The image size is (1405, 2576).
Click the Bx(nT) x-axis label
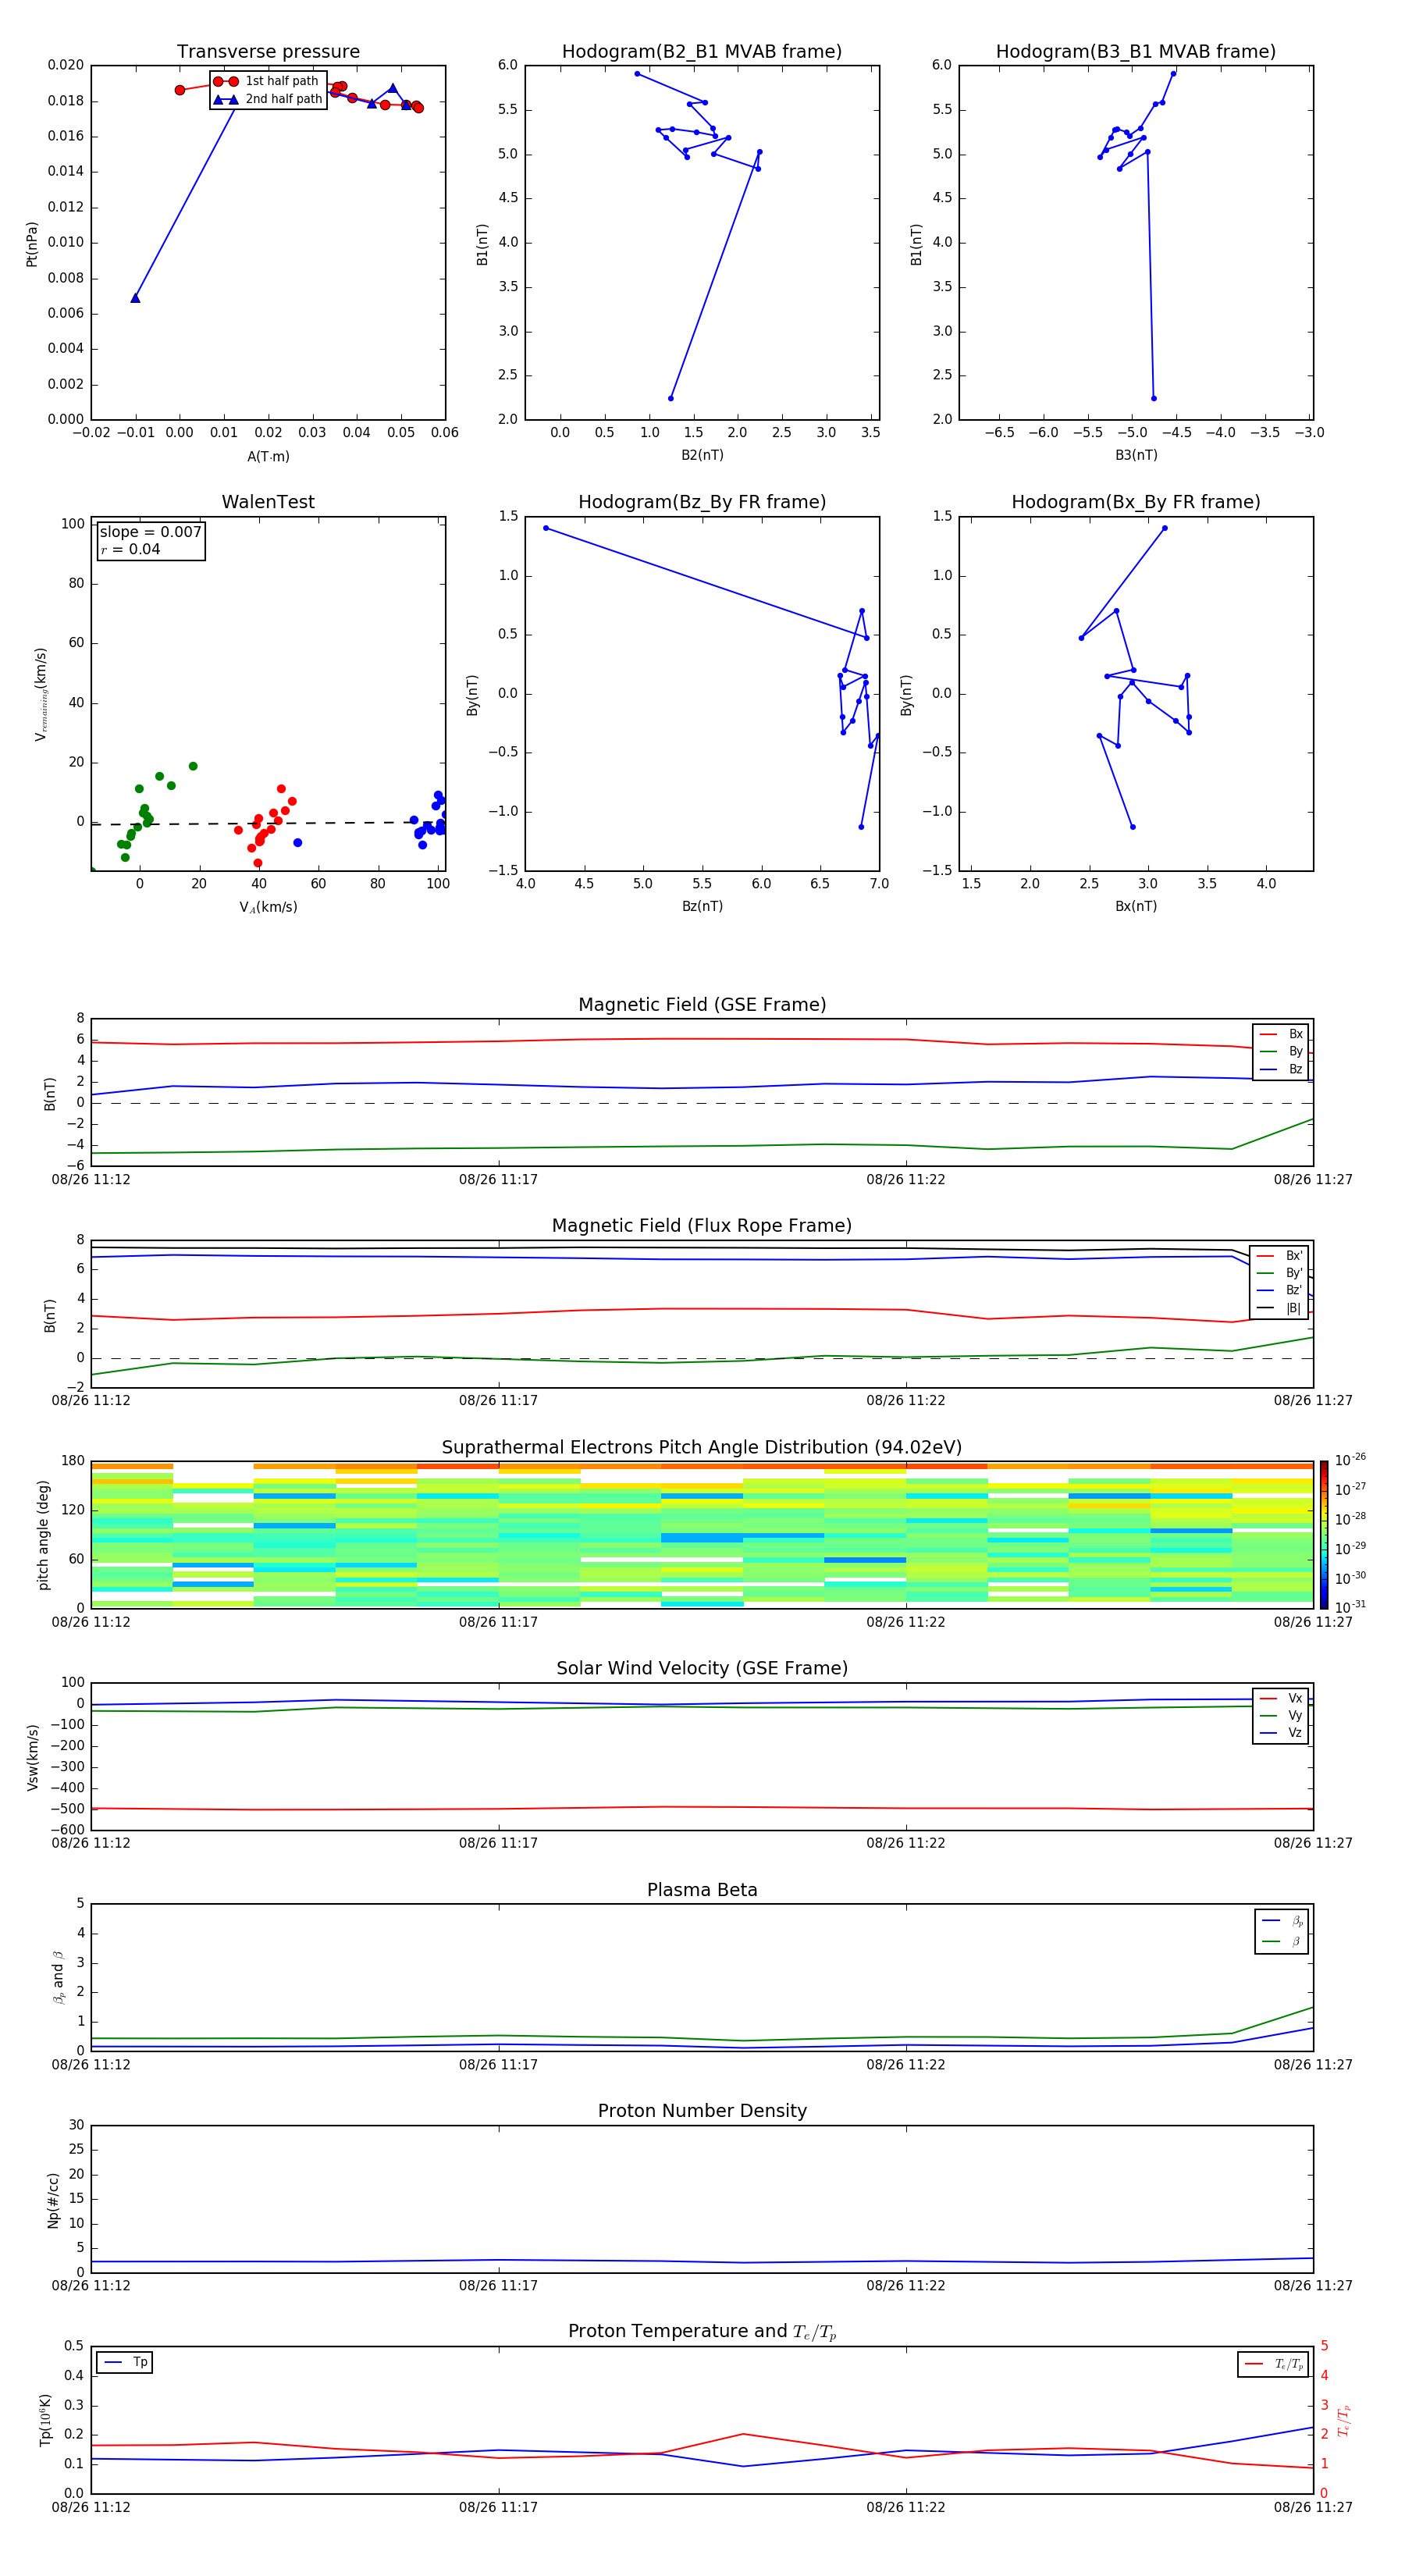coord(1136,907)
